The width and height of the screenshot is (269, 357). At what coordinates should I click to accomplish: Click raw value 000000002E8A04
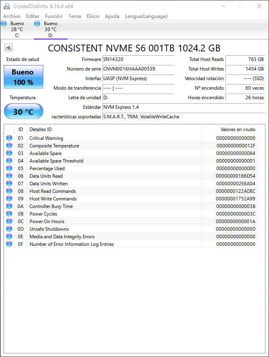(x=235, y=184)
